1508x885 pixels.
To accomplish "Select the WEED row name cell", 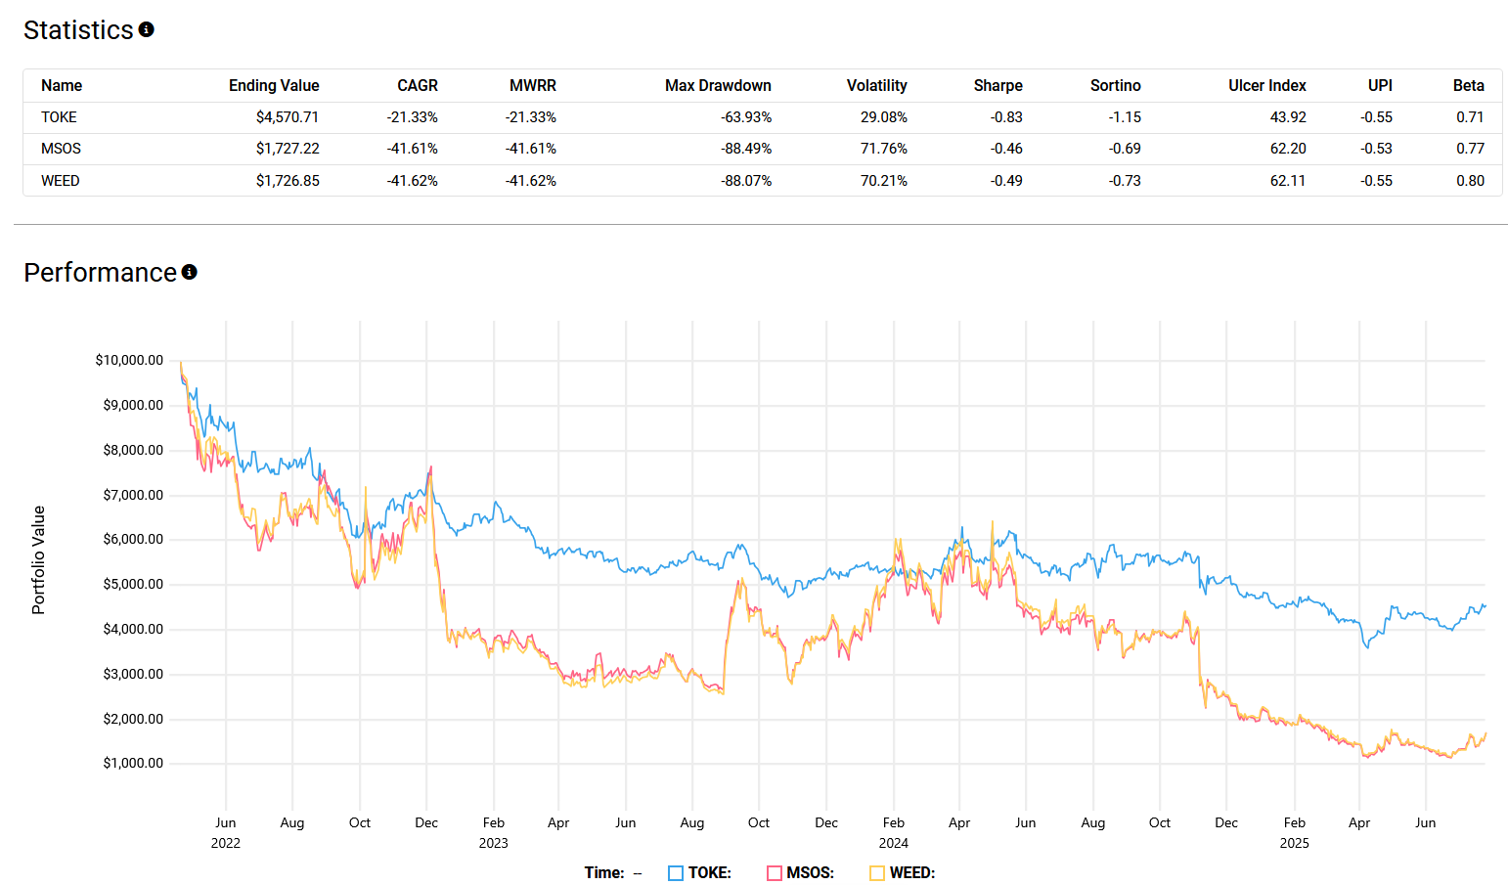I will tap(61, 181).
